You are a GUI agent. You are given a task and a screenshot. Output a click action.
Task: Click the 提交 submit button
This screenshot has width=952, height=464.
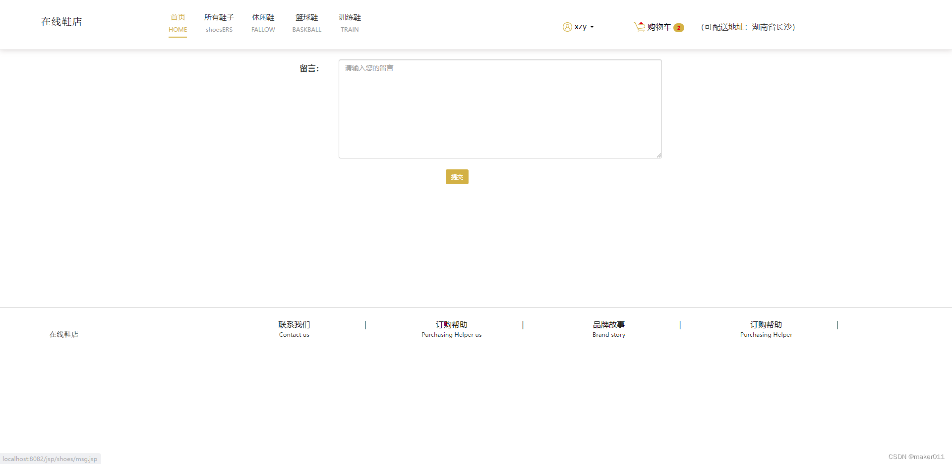457,177
